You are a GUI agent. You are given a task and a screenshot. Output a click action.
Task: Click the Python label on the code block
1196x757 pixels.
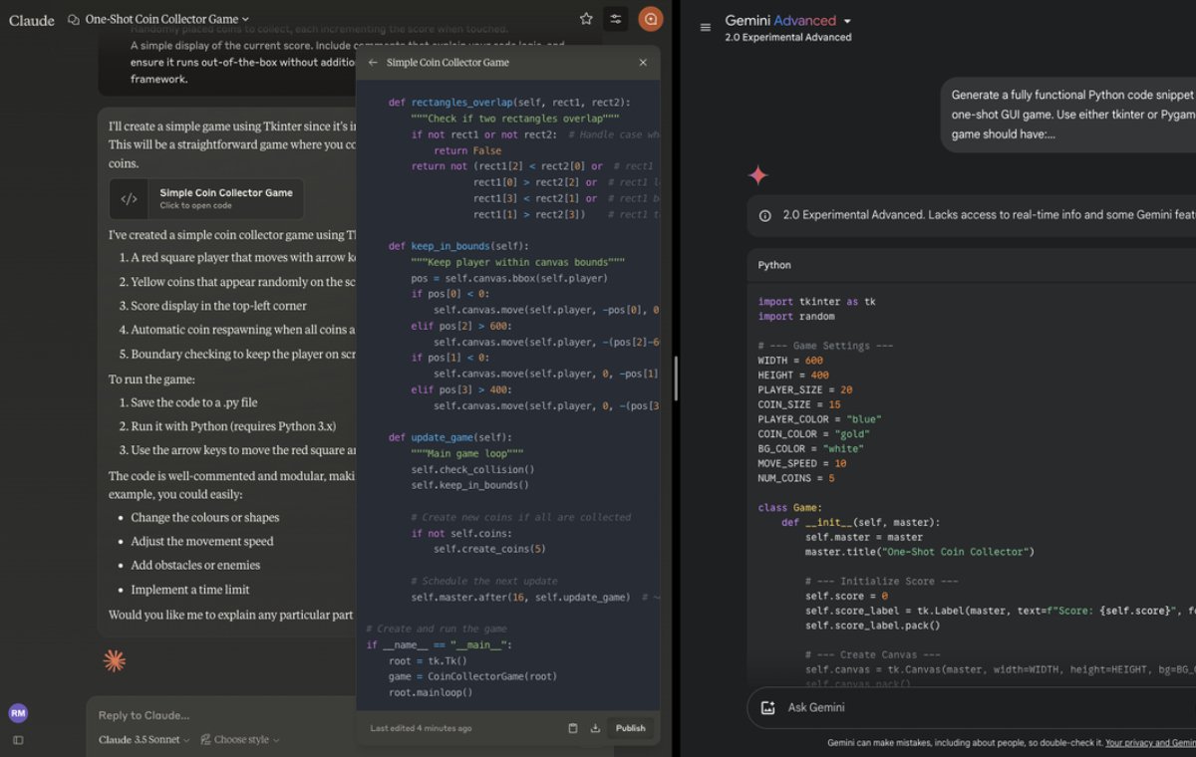point(776,265)
